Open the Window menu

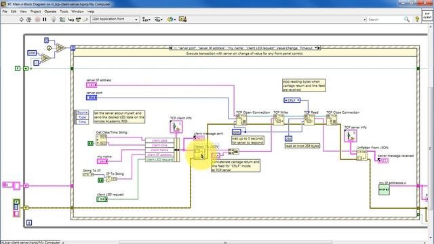tap(77, 12)
